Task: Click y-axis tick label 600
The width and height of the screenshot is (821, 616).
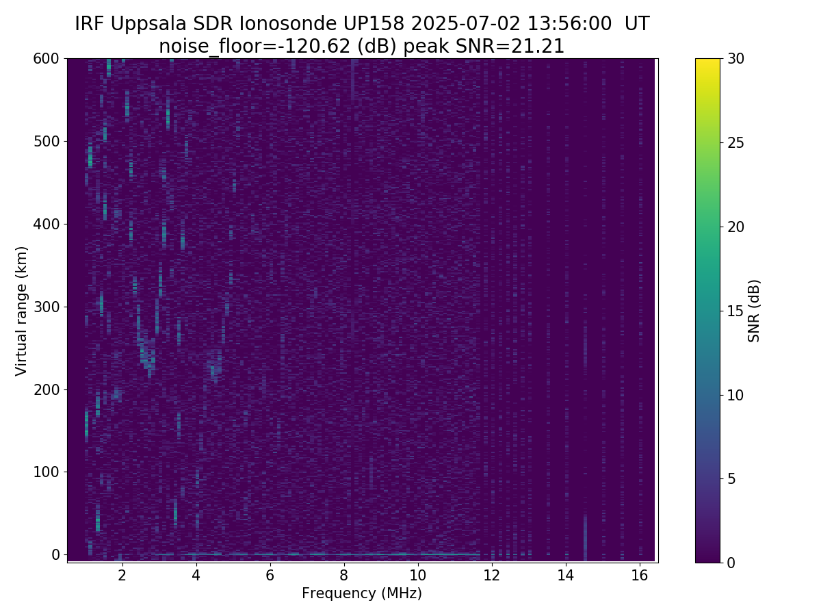Action: pos(47,59)
